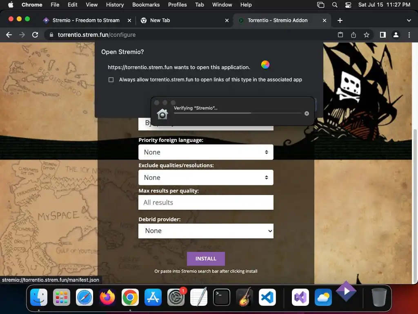Click the Verifying Stremio progress bar
This screenshot has height=314, width=418.
(238, 113)
